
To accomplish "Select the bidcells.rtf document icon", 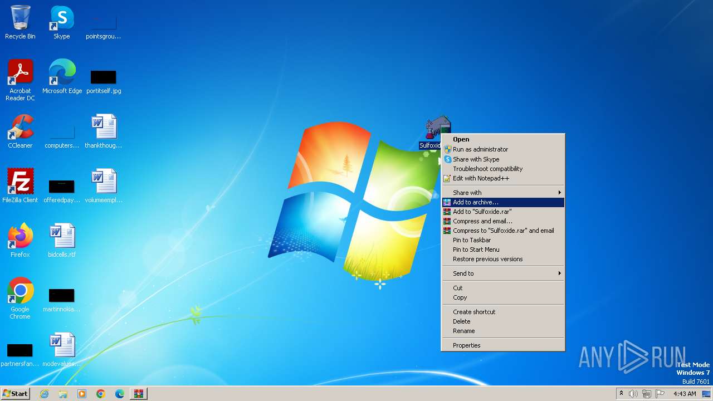I will (62, 241).
